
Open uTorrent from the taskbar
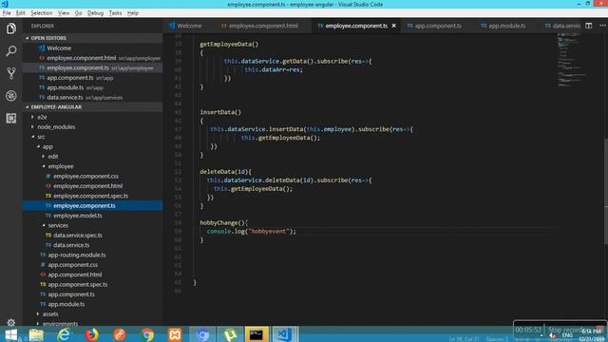(x=230, y=334)
